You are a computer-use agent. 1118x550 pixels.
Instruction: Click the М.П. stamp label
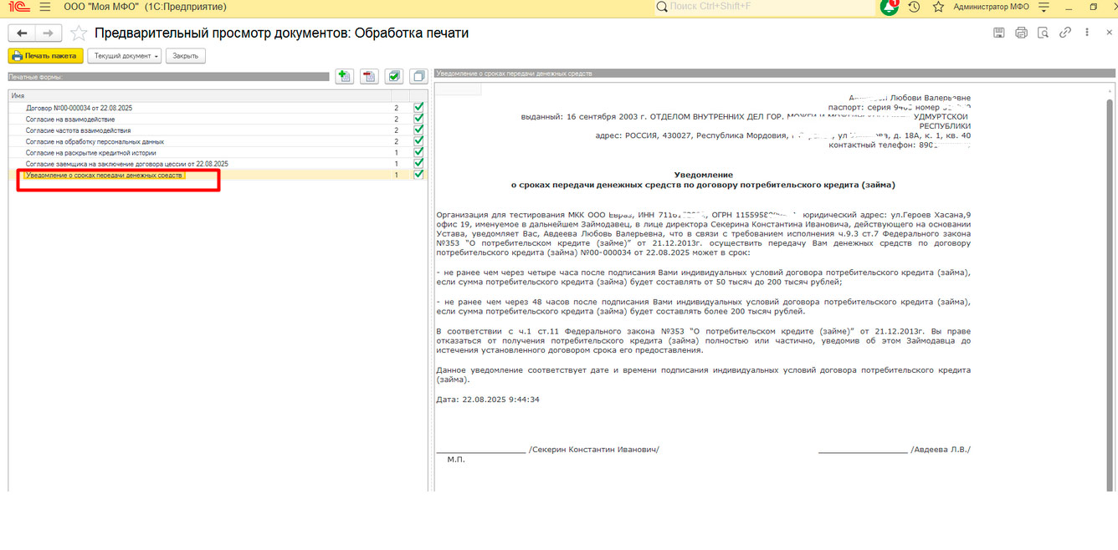click(x=455, y=460)
